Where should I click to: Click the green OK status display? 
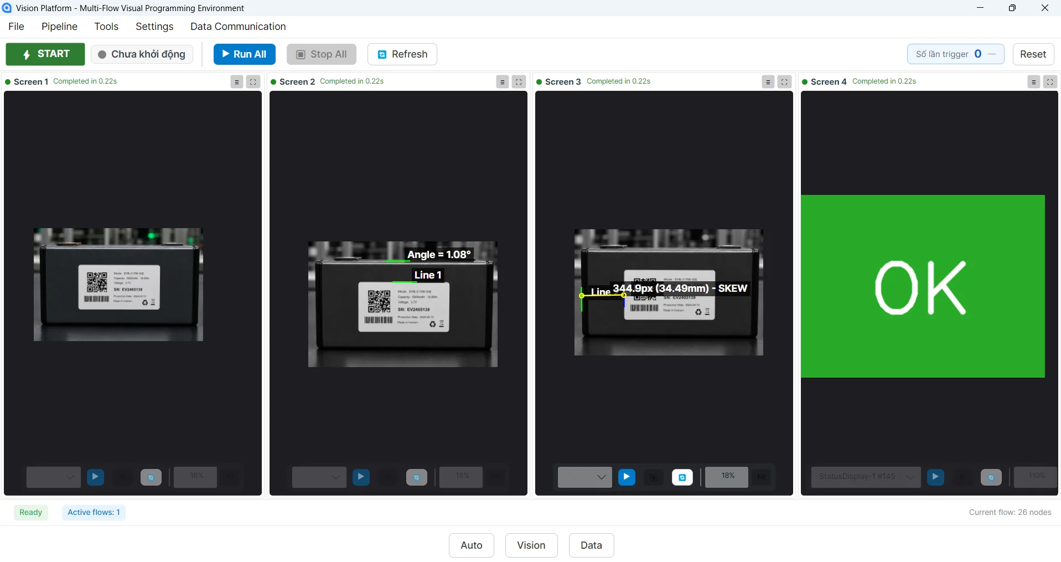923,286
